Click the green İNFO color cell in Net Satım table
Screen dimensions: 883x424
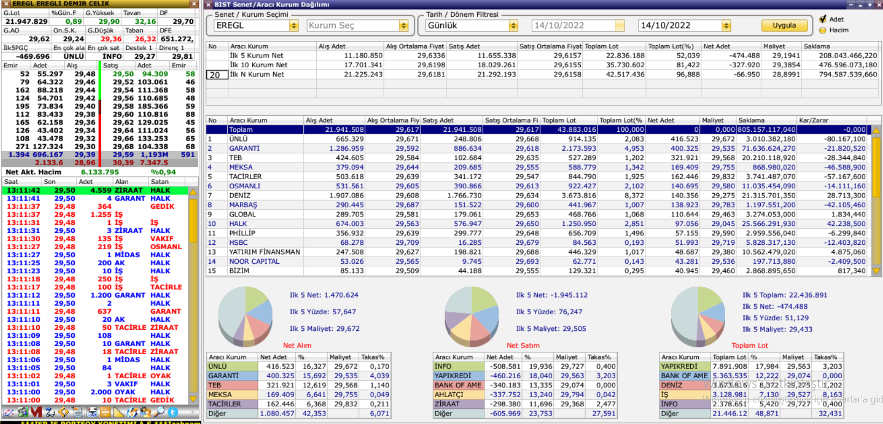458,366
